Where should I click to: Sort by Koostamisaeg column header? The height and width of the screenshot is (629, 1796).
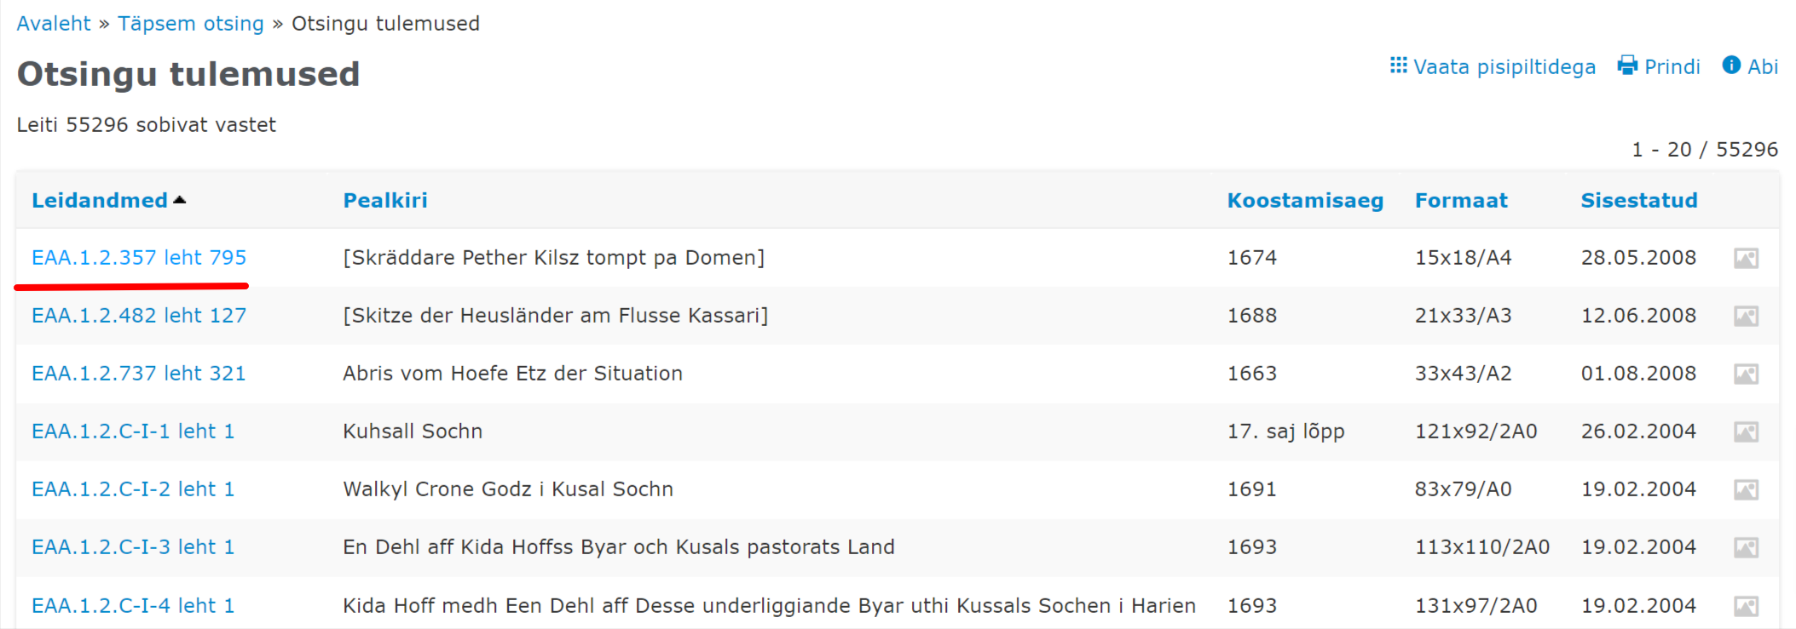pos(1305,200)
